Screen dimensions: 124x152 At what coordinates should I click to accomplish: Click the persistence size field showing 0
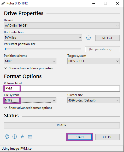[x=102, y=49]
